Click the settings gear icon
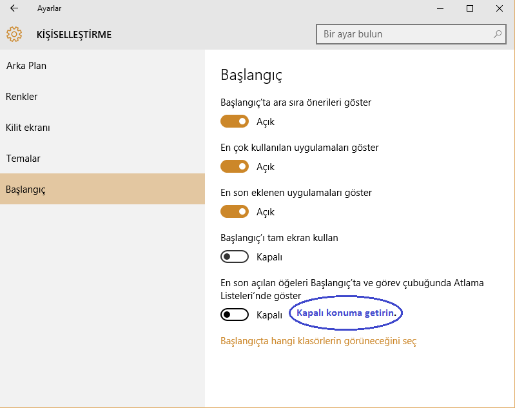Viewport: 515px width, 408px height. coord(14,34)
